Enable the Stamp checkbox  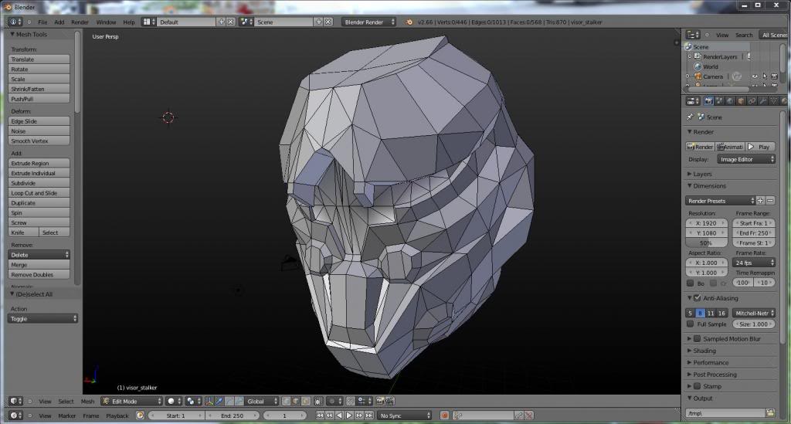[x=697, y=386]
